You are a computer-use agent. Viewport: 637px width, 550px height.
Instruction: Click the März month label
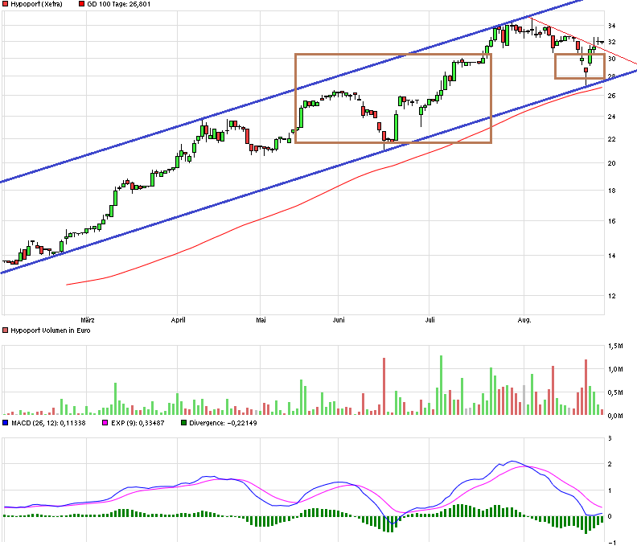pos(88,320)
